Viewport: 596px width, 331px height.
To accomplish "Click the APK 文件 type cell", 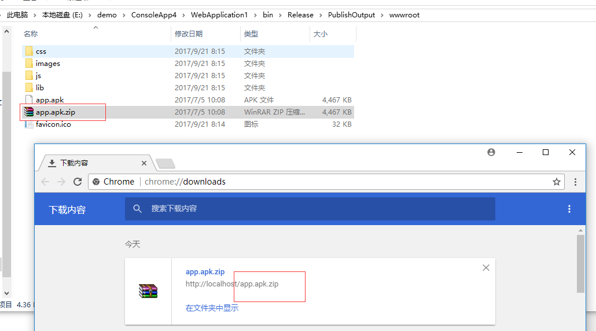I will tap(259, 100).
